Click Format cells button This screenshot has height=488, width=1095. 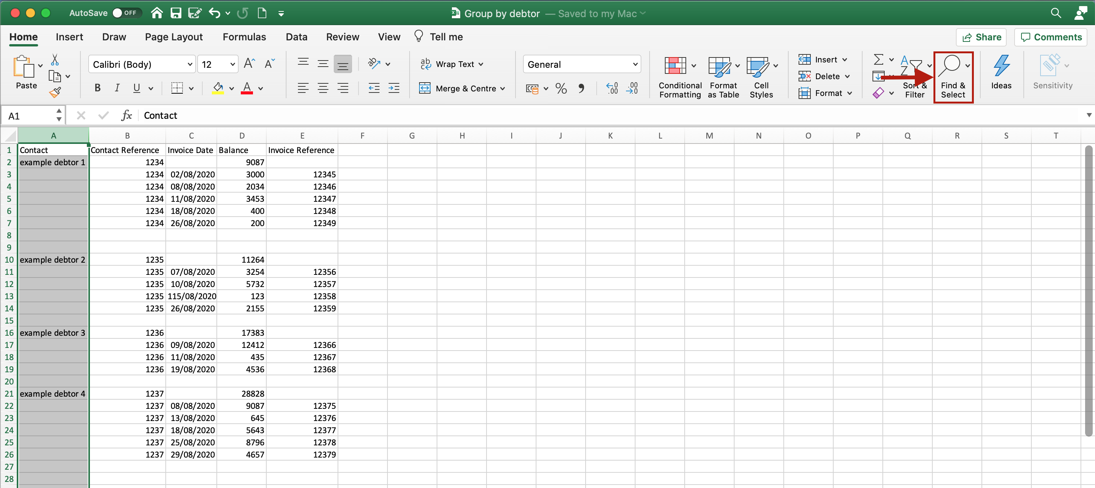click(824, 93)
